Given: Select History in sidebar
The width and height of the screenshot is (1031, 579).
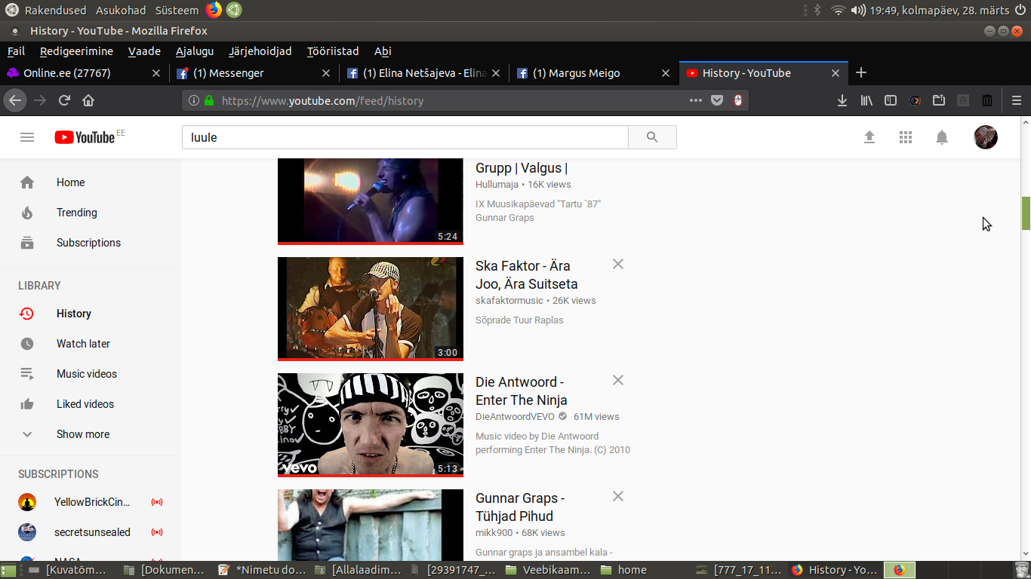Looking at the screenshot, I should tap(91, 314).
